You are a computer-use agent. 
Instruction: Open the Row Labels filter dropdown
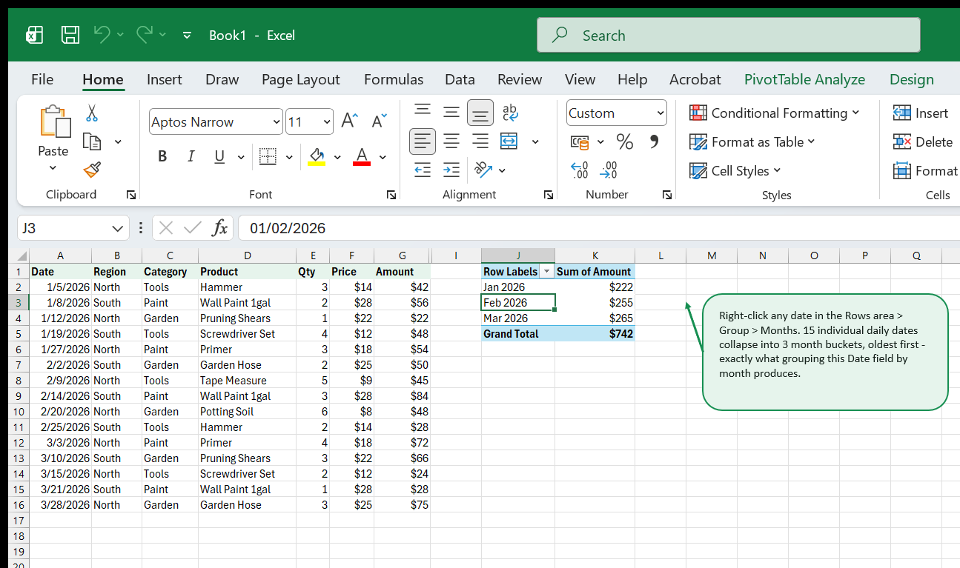tap(547, 272)
